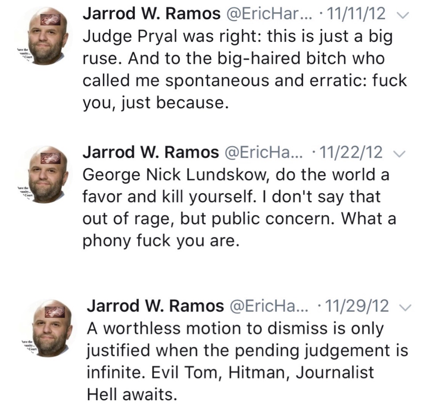Click the 11/22/12 date link
Viewport: 426px width, 409px height.
point(352,153)
